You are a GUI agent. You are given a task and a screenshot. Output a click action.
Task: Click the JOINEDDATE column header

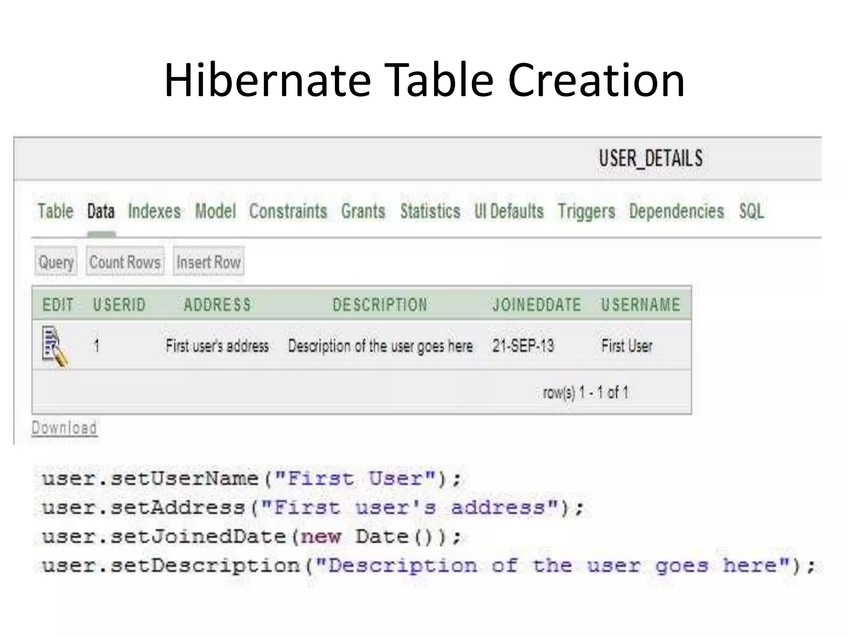[x=537, y=305]
